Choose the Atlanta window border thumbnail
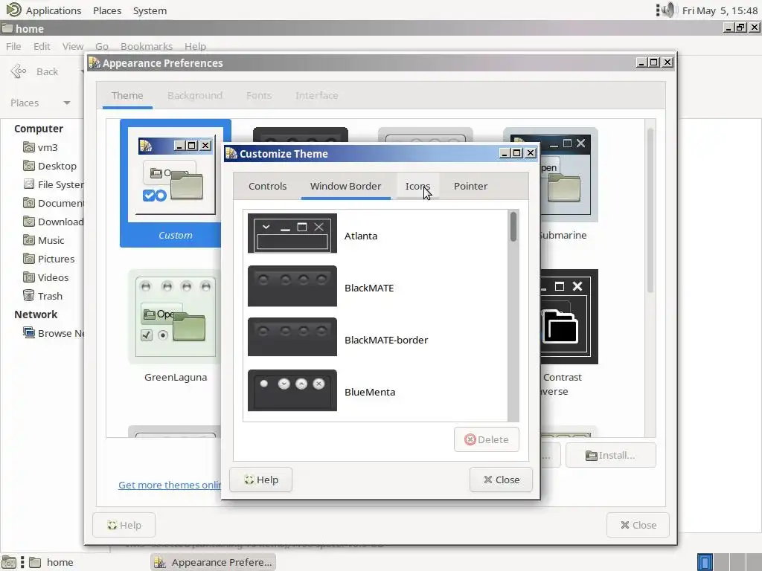Viewport: 762px width, 571px height. [x=292, y=233]
